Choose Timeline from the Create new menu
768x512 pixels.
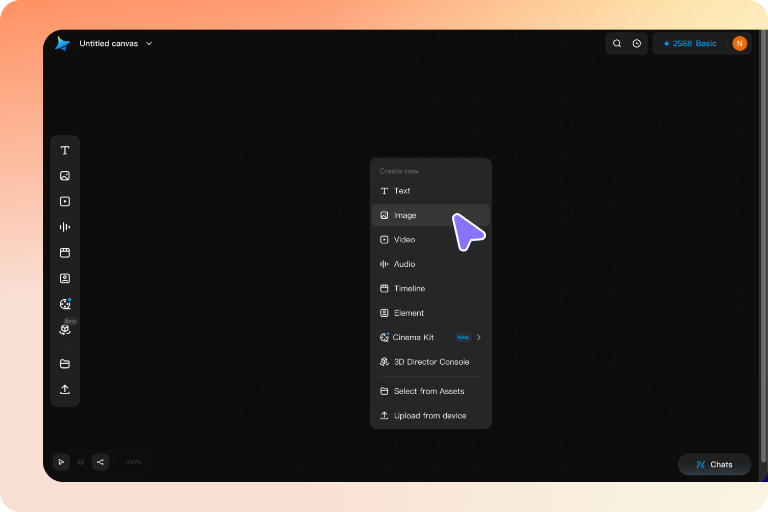(430, 289)
